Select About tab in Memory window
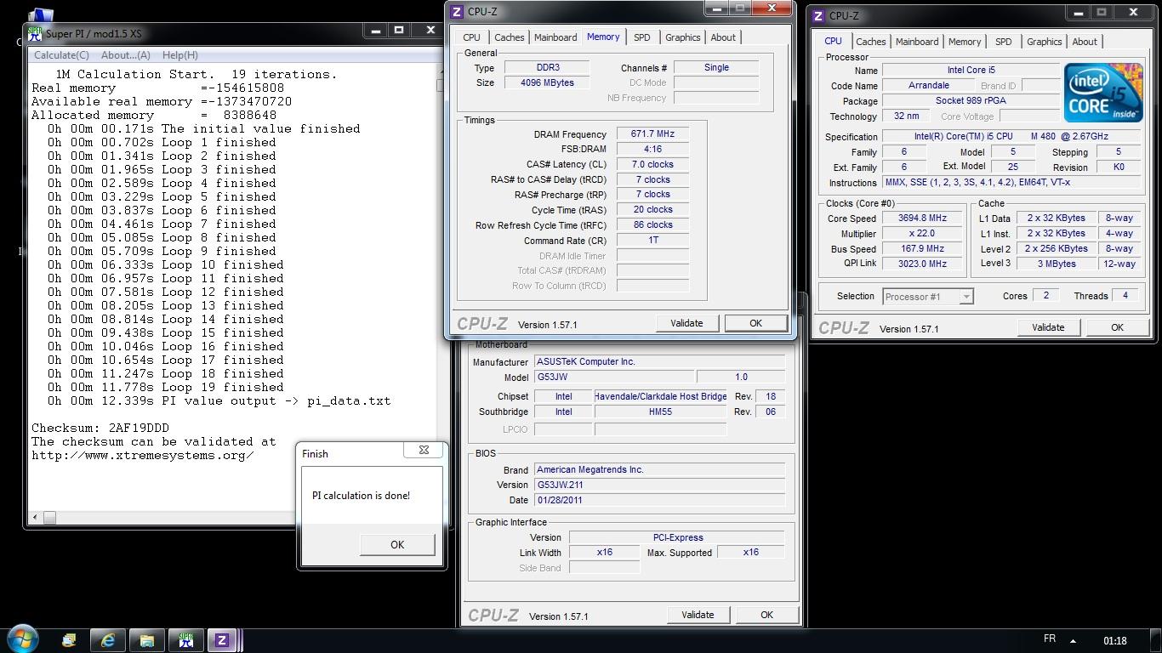Image resolution: width=1162 pixels, height=653 pixels. (723, 37)
